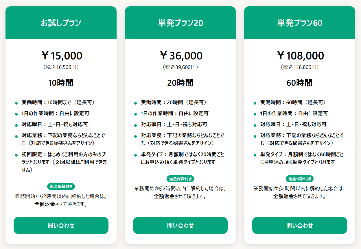The image size is (361, 249).
Task: Select the 単発プラン60 header
Action: [299, 23]
